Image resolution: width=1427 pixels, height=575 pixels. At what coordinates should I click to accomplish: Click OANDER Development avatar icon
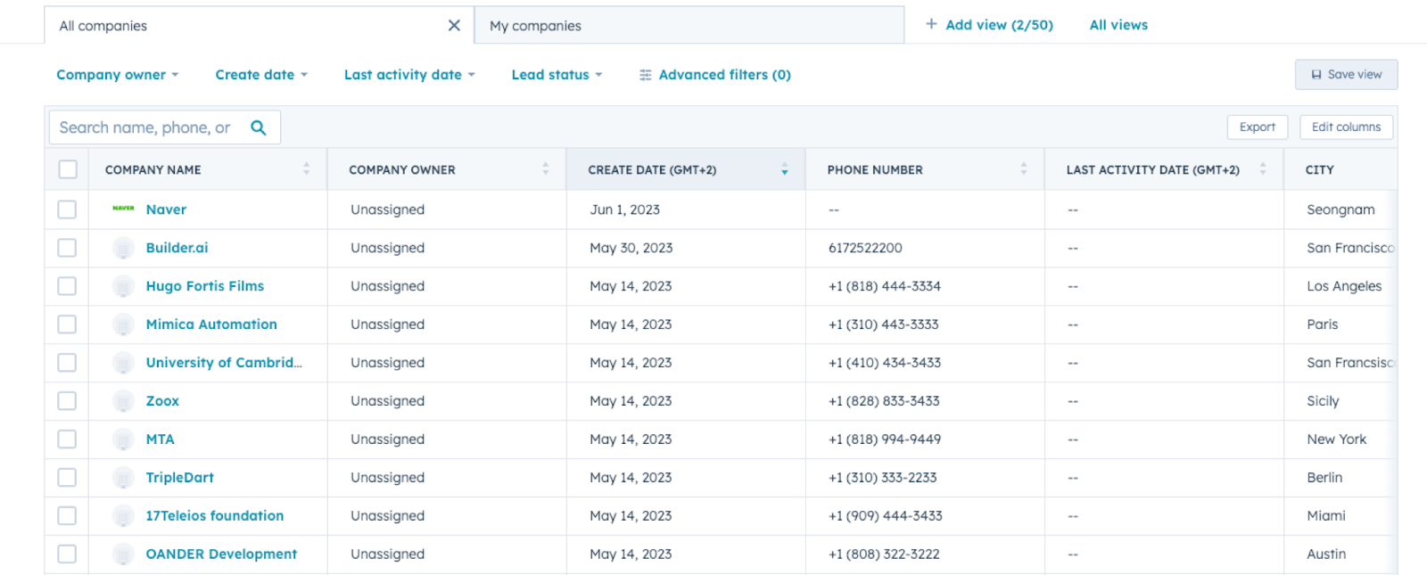pos(124,554)
